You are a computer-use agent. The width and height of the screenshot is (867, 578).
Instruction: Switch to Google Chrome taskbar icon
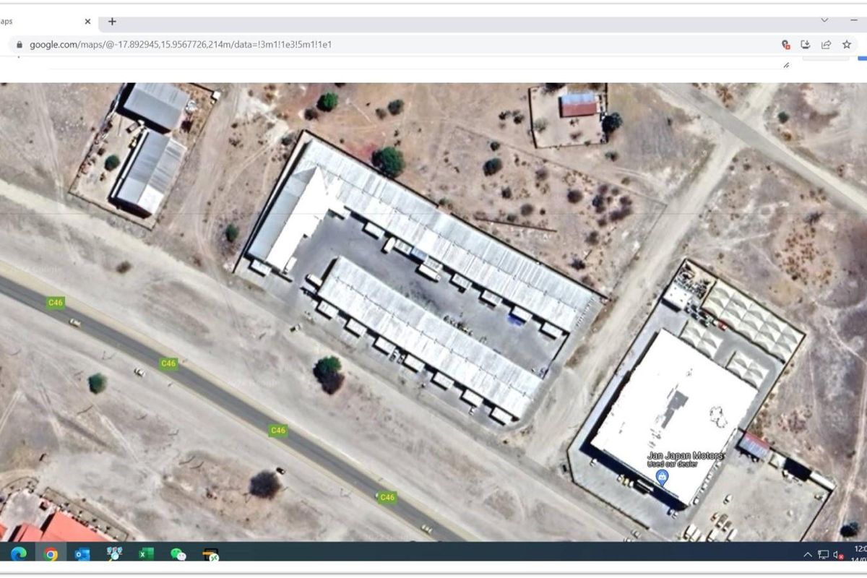pos(51,554)
